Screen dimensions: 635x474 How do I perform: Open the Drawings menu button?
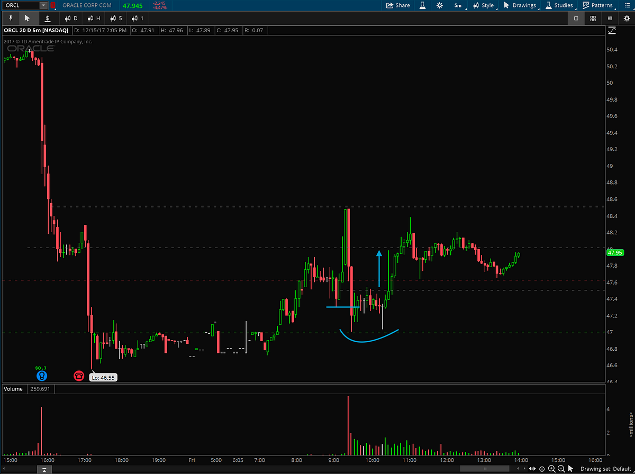pyautogui.click(x=520, y=5)
